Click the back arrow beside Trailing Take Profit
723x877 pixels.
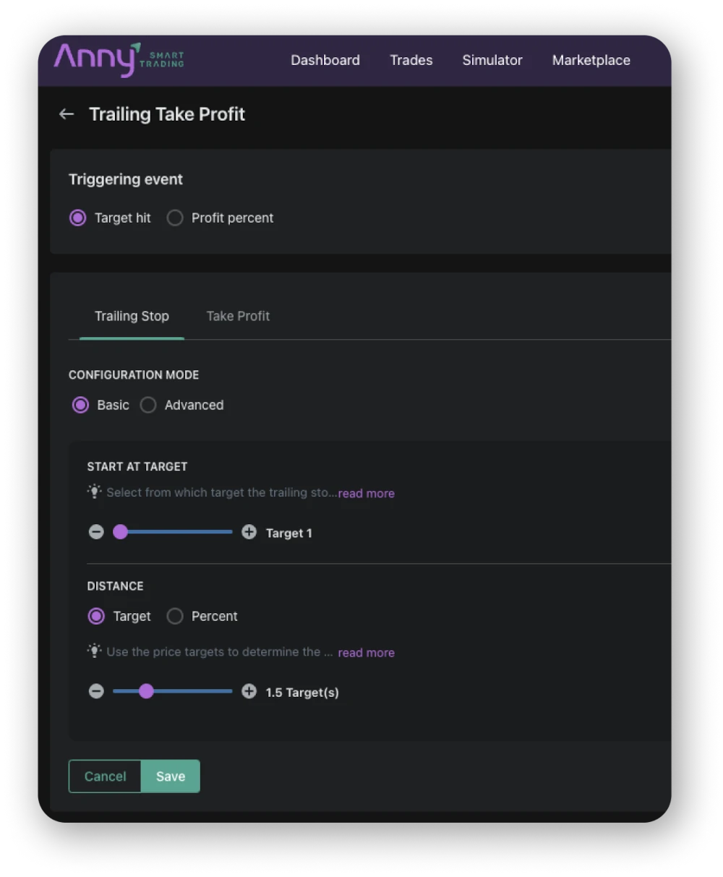[x=67, y=114]
